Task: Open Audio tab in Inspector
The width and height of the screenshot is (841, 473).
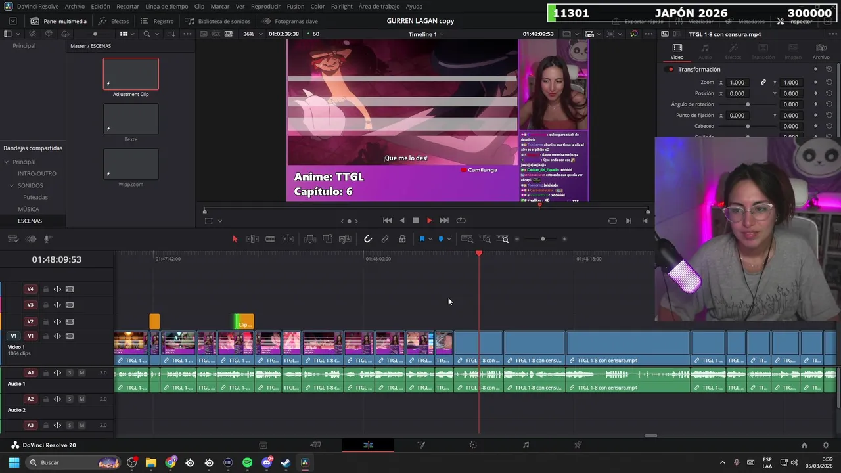Action: click(705, 51)
